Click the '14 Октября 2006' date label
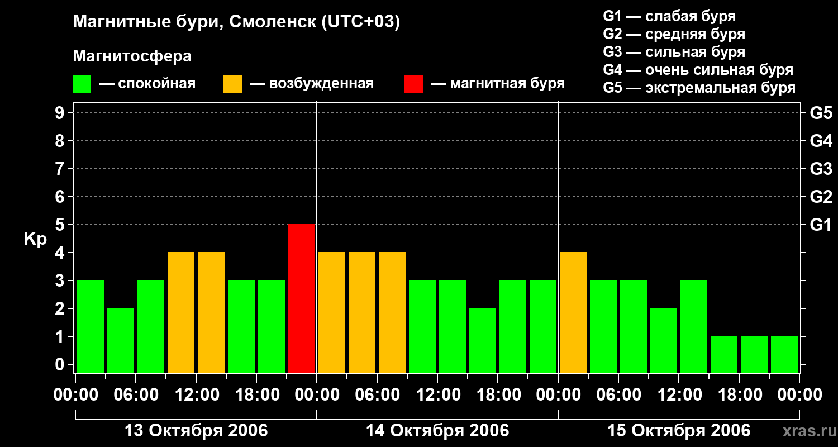838x447 pixels. click(437, 431)
